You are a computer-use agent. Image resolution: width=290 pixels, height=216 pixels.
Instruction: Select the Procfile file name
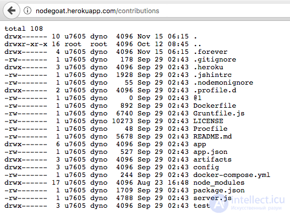(210, 129)
